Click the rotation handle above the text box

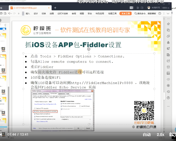(x=89, y=49)
